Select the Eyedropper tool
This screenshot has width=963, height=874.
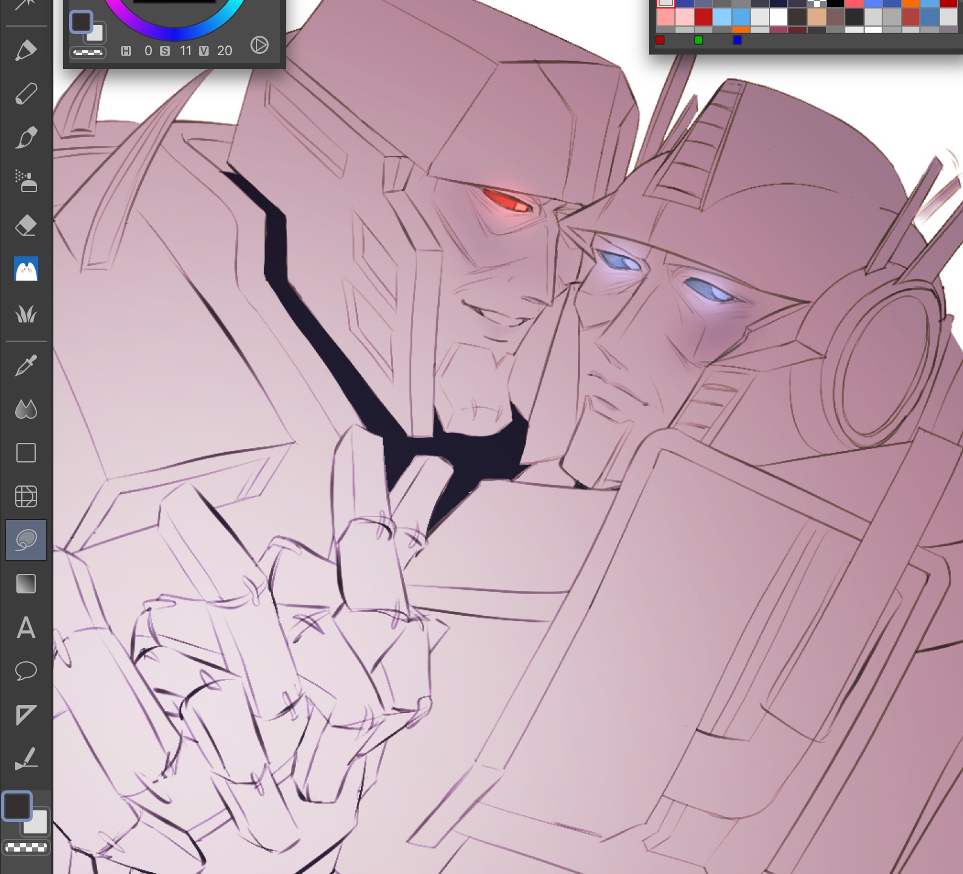point(25,365)
